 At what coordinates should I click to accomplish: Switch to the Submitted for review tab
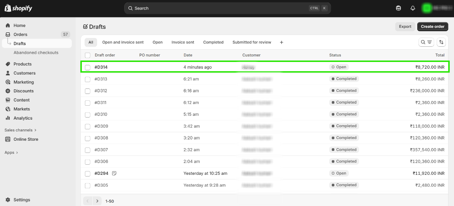(252, 42)
